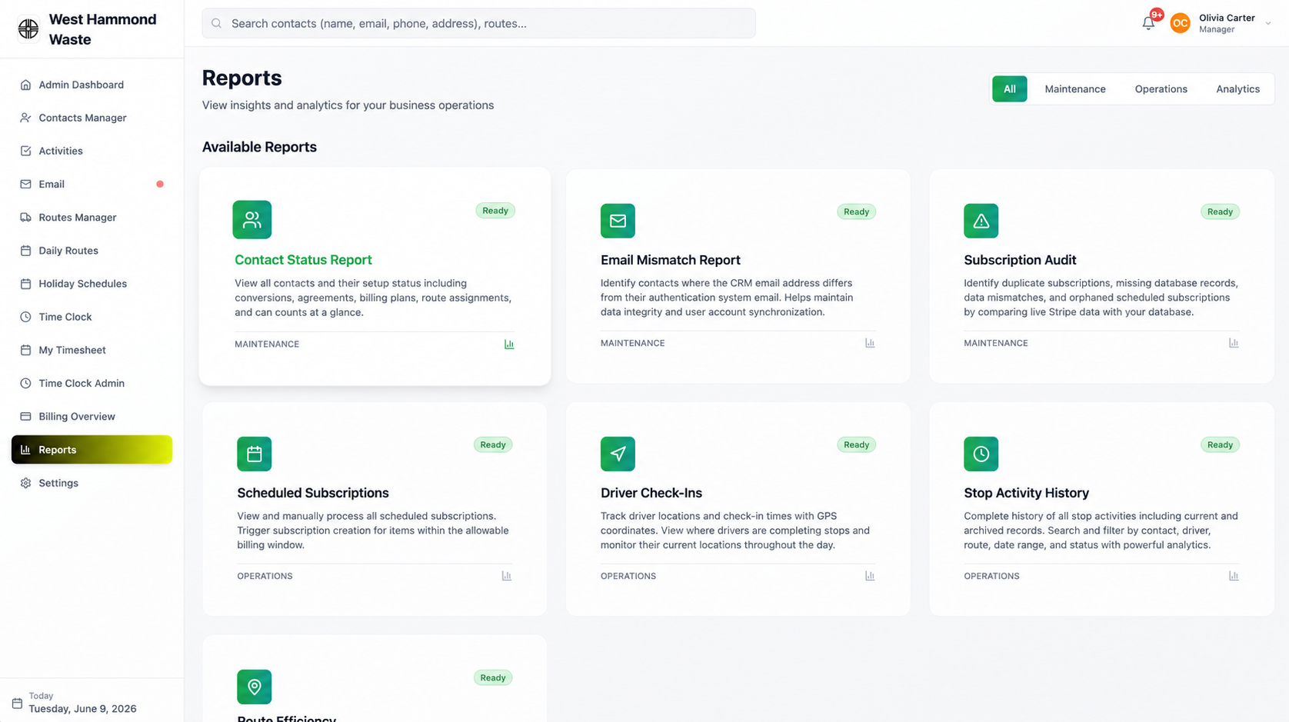Click Ready badge on Scheduled Subscriptions
The image size is (1289, 722).
(x=493, y=444)
